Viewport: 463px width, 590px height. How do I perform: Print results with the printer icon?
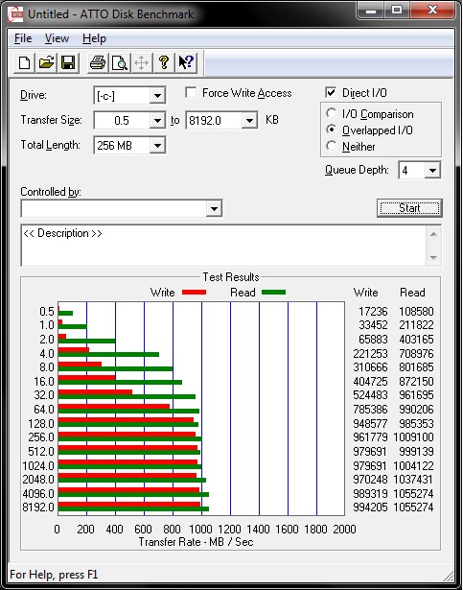(x=98, y=62)
